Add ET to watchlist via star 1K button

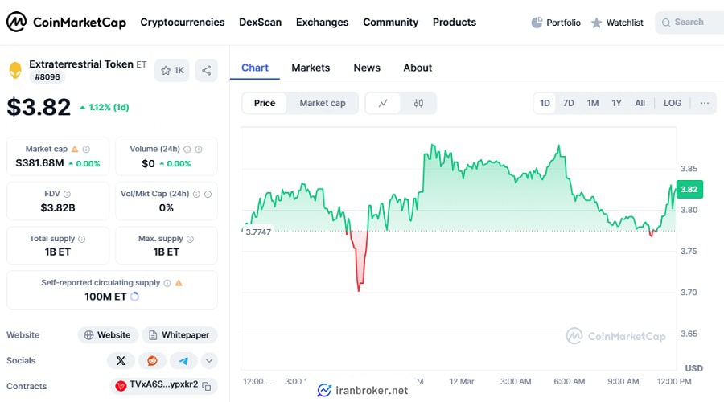coord(172,70)
